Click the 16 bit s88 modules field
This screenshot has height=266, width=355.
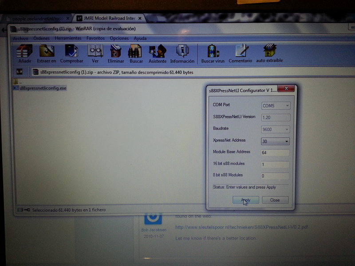[275, 164]
